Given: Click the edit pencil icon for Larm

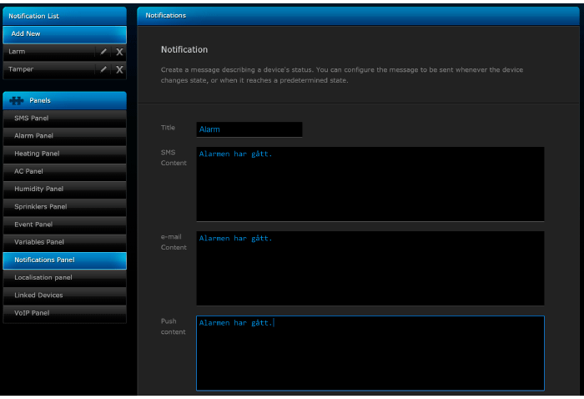Looking at the screenshot, I should (103, 52).
